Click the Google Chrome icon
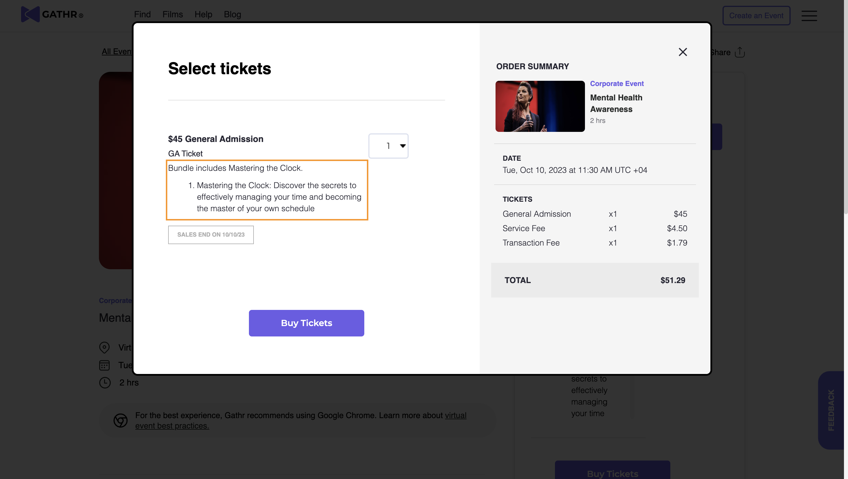Screen dimensions: 848x479 click(x=120, y=420)
